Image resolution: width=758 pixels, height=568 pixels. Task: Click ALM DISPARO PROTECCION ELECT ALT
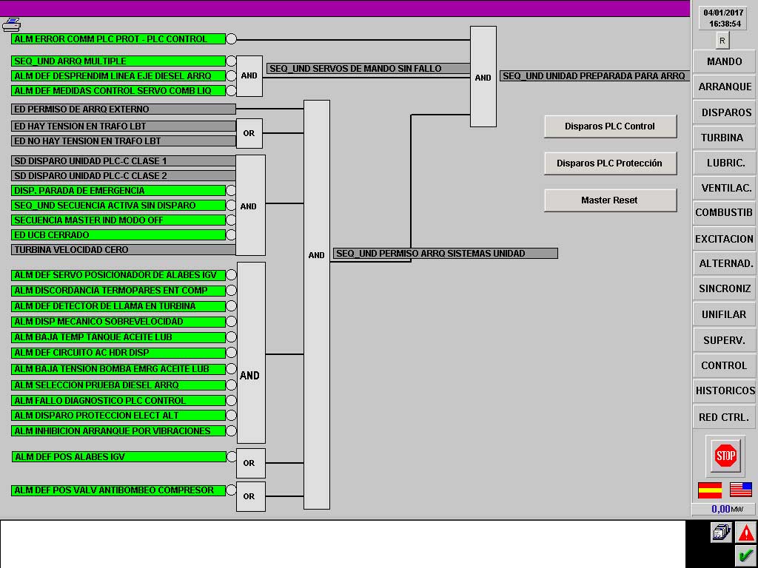pyautogui.click(x=118, y=416)
